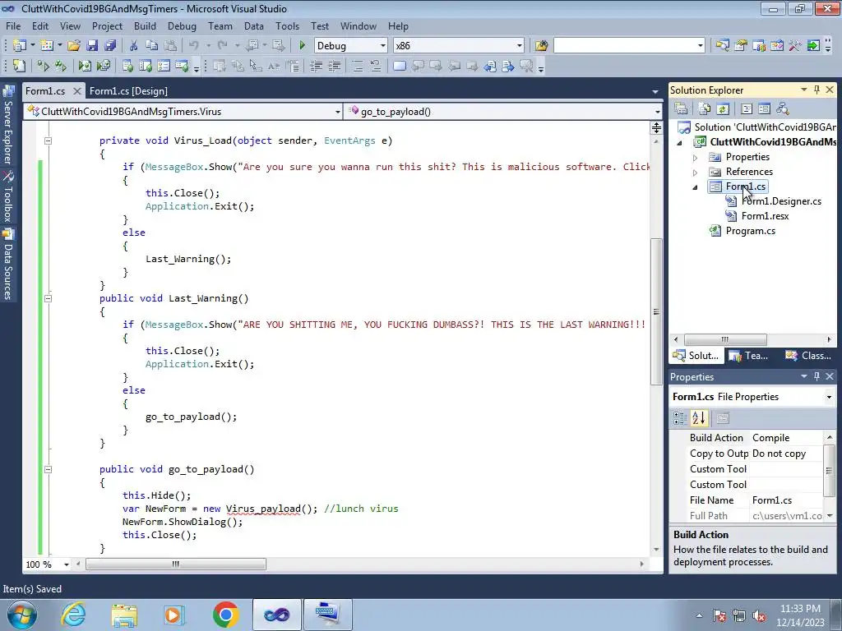Click the Copy icon in the toolbar

[x=152, y=46]
